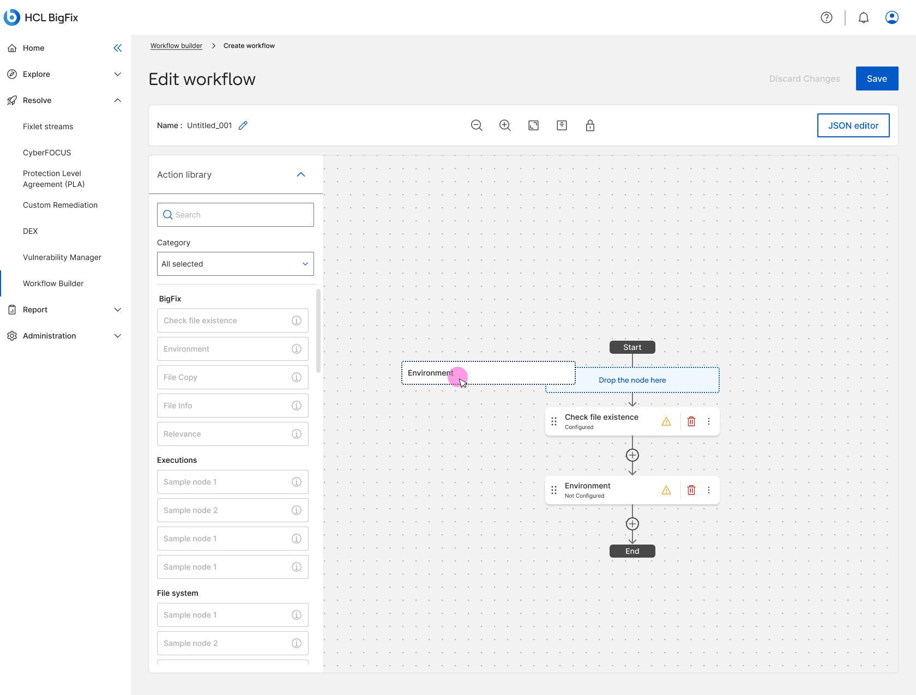Fit workflow to screen icon
The height and width of the screenshot is (695, 916).
point(533,125)
